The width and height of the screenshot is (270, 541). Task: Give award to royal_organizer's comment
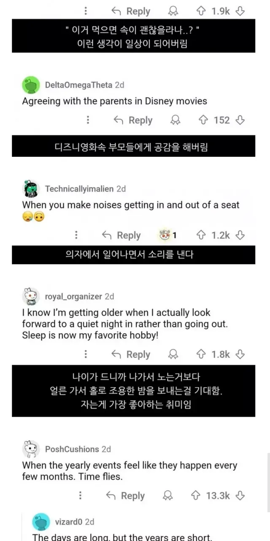pyautogui.click(x=173, y=354)
